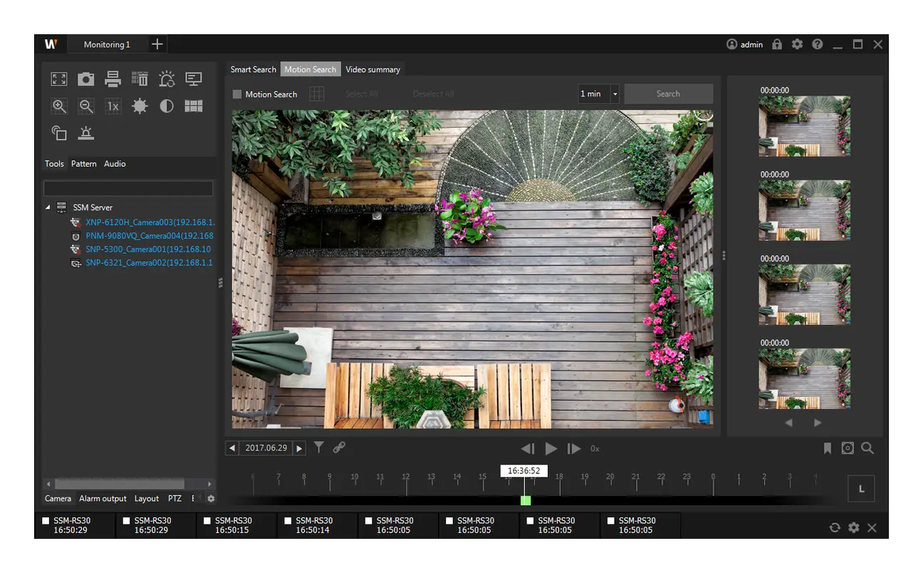Screen dimensions: 923x573
Task: Check the SSM-RS30 16:50:14 event box
Action: (288, 521)
